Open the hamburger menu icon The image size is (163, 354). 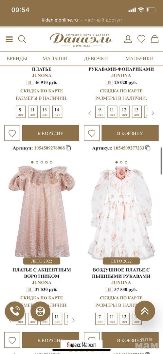pos(9,39)
